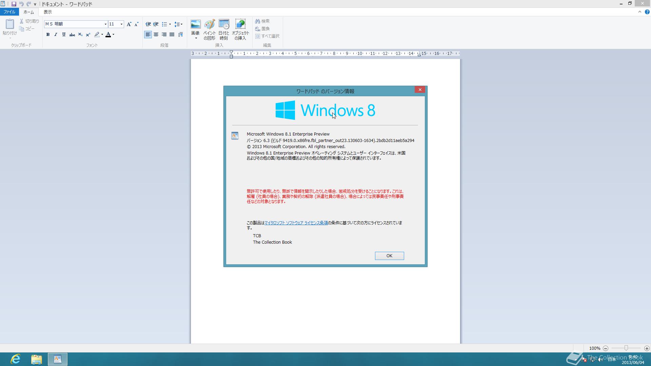The image size is (651, 366).
Task: Toggle superscript formatting
Action: tap(88, 35)
